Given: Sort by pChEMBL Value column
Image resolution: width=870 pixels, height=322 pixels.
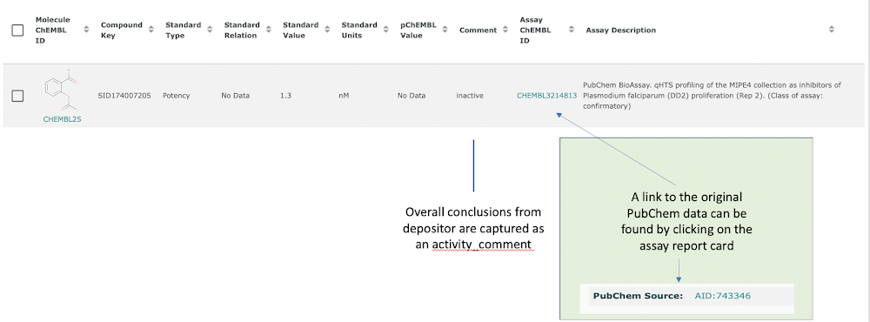Looking at the screenshot, I should 445,30.
